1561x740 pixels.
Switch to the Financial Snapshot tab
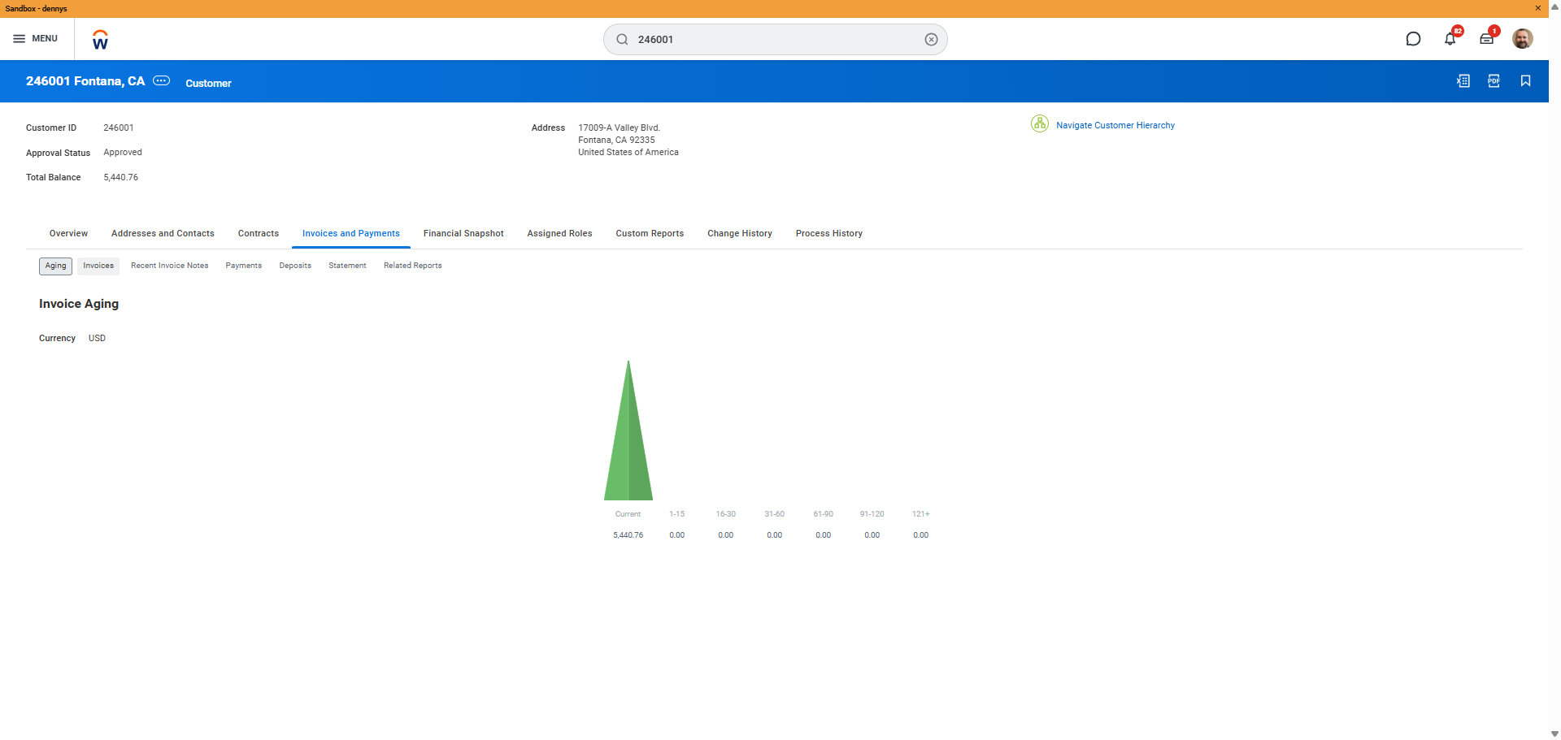click(x=463, y=234)
